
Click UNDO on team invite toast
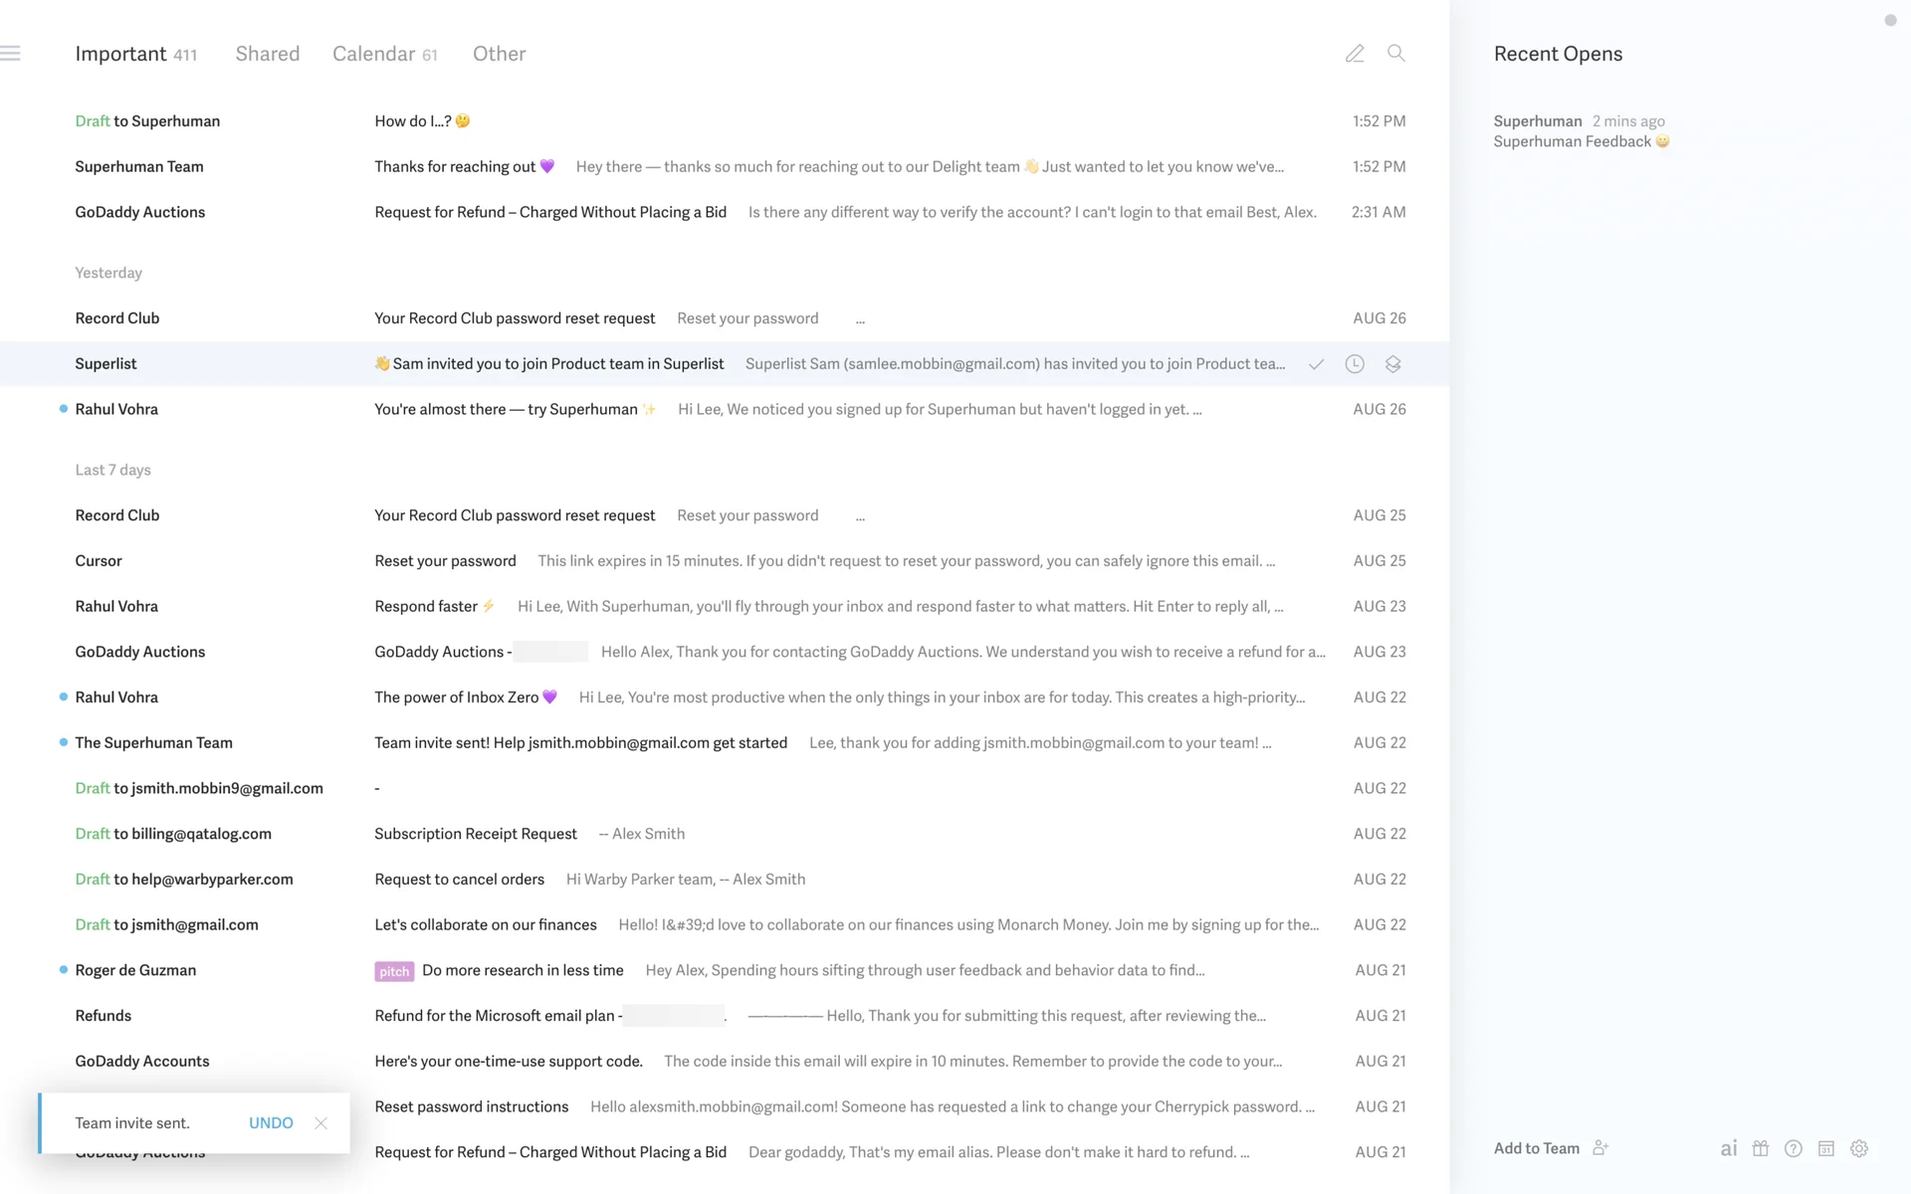click(x=271, y=1122)
